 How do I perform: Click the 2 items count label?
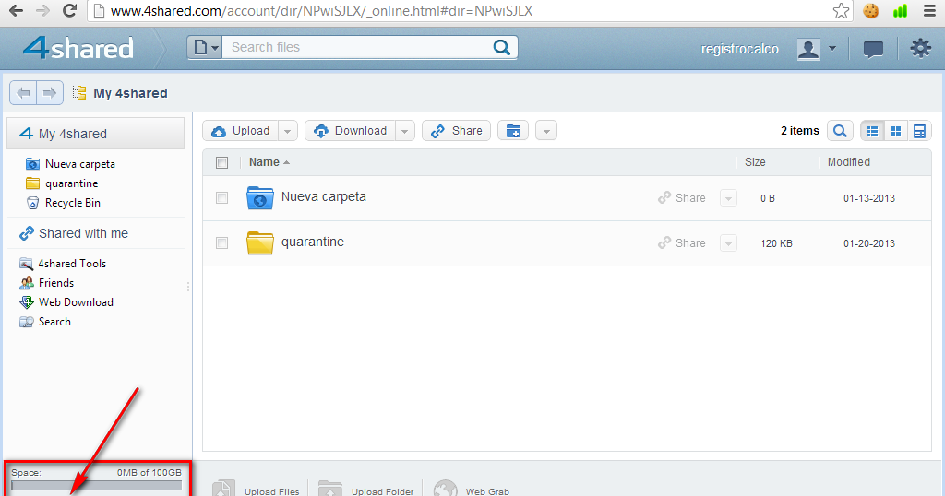[x=800, y=131]
